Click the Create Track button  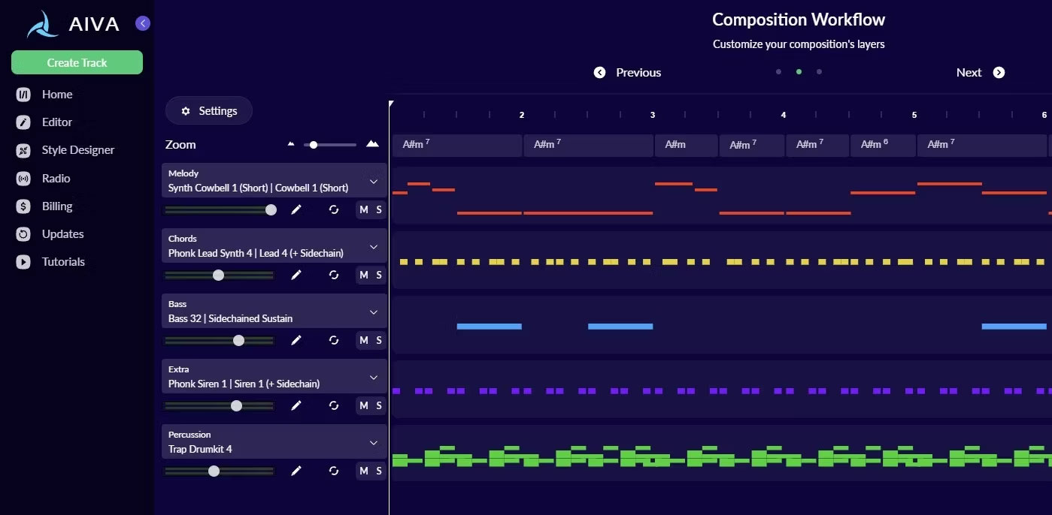(x=77, y=62)
